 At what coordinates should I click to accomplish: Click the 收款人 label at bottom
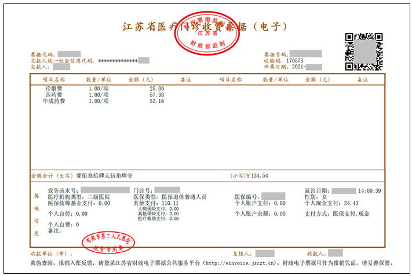316,253
